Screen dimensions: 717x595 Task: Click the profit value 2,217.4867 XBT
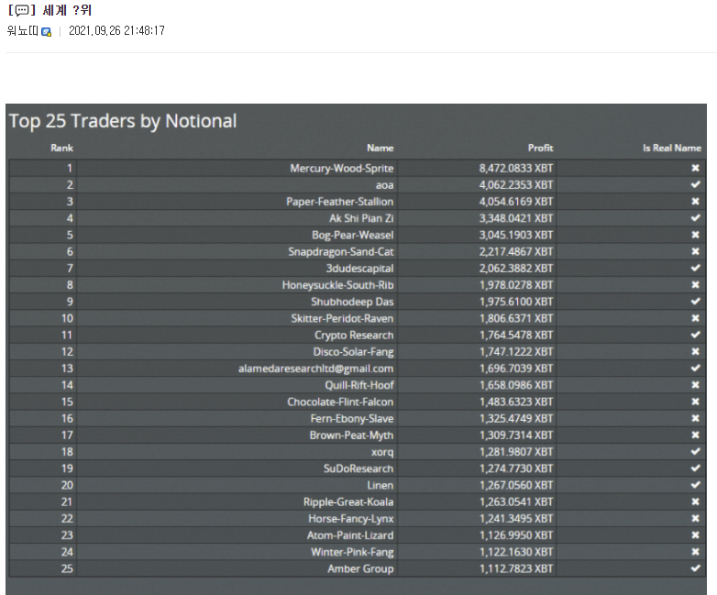coord(516,252)
